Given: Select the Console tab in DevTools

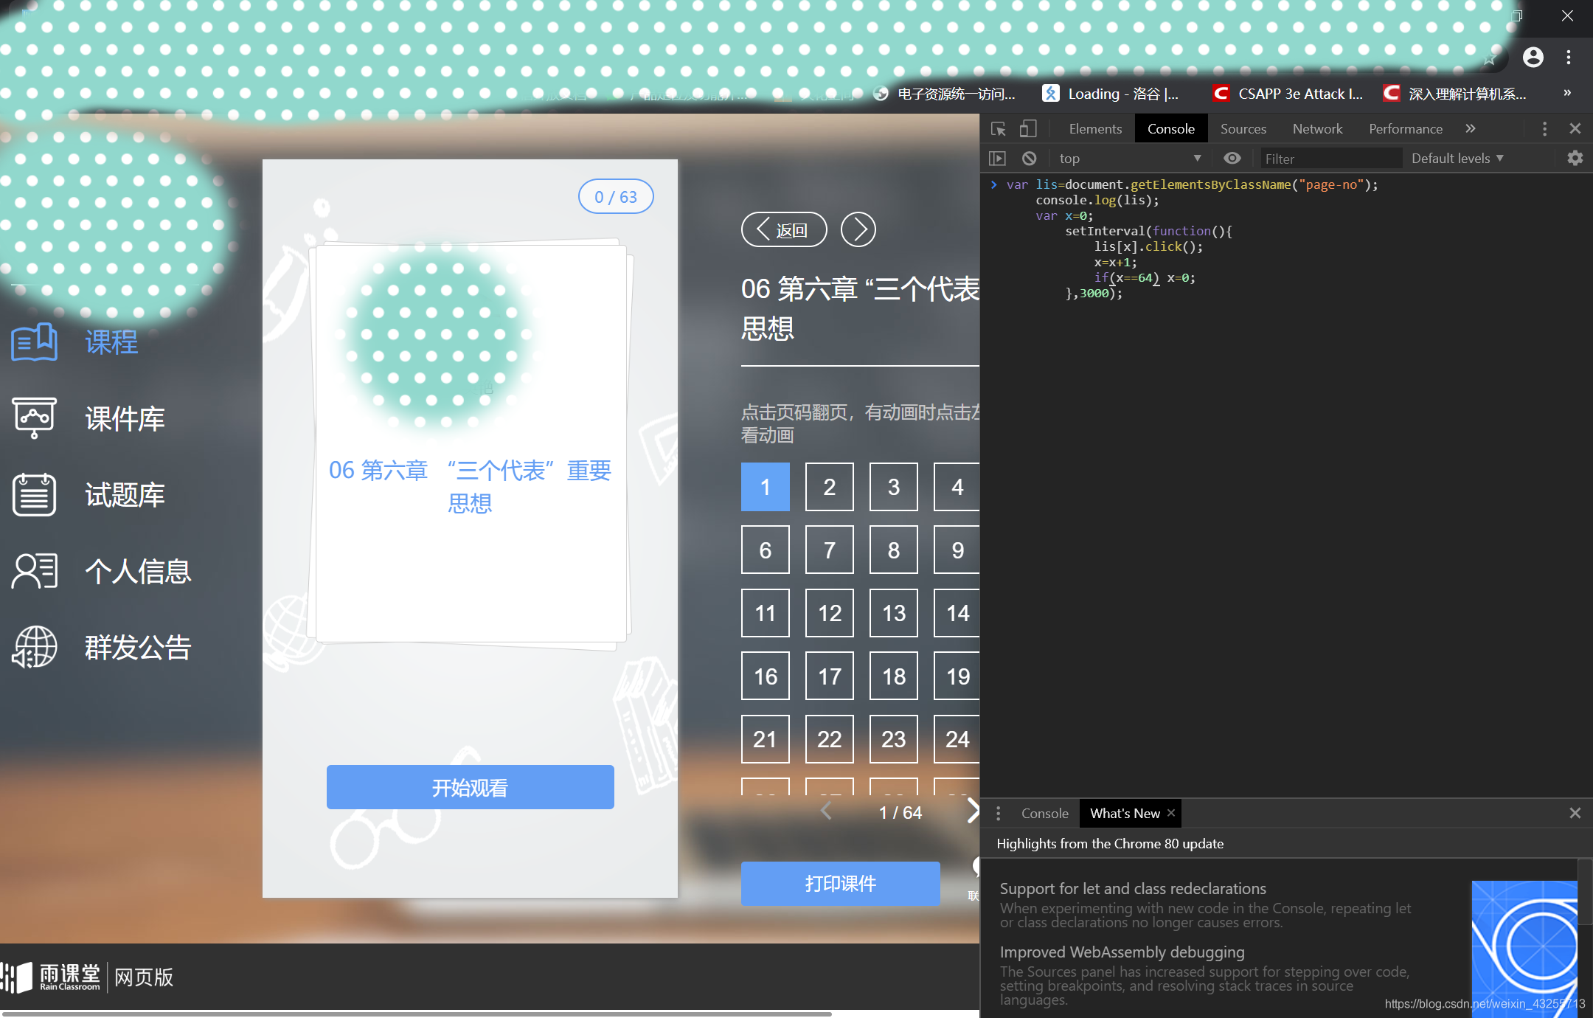Looking at the screenshot, I should click(1170, 128).
